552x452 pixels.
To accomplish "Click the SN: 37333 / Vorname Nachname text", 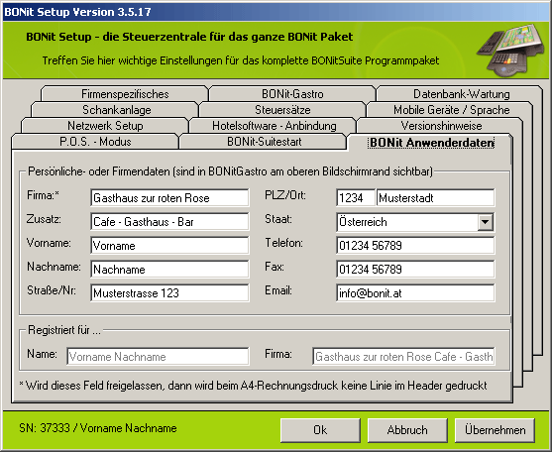I will pyautogui.click(x=98, y=428).
